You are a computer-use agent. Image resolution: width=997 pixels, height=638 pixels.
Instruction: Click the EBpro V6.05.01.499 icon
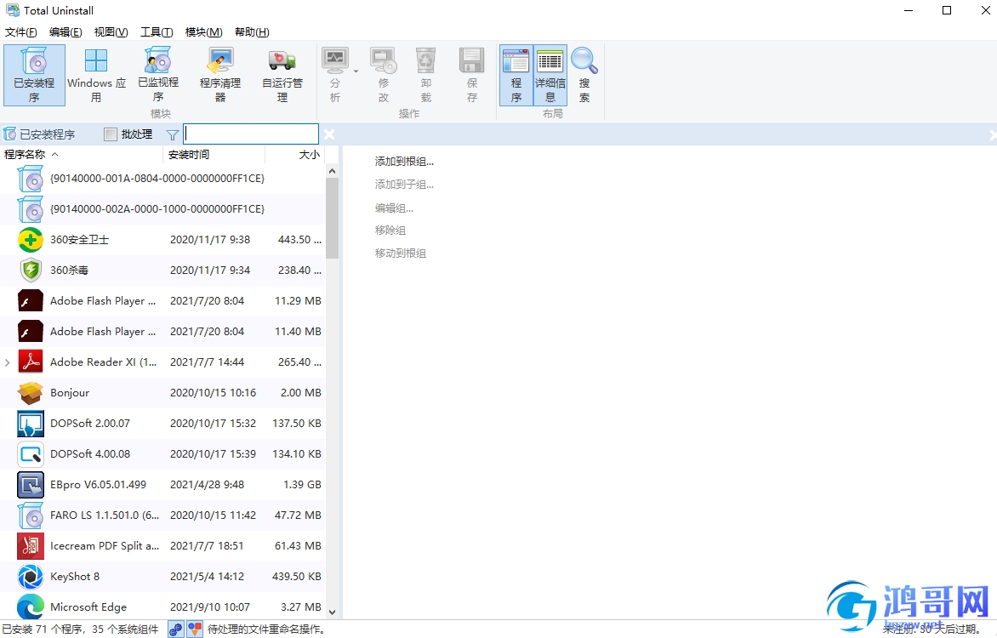coord(30,484)
